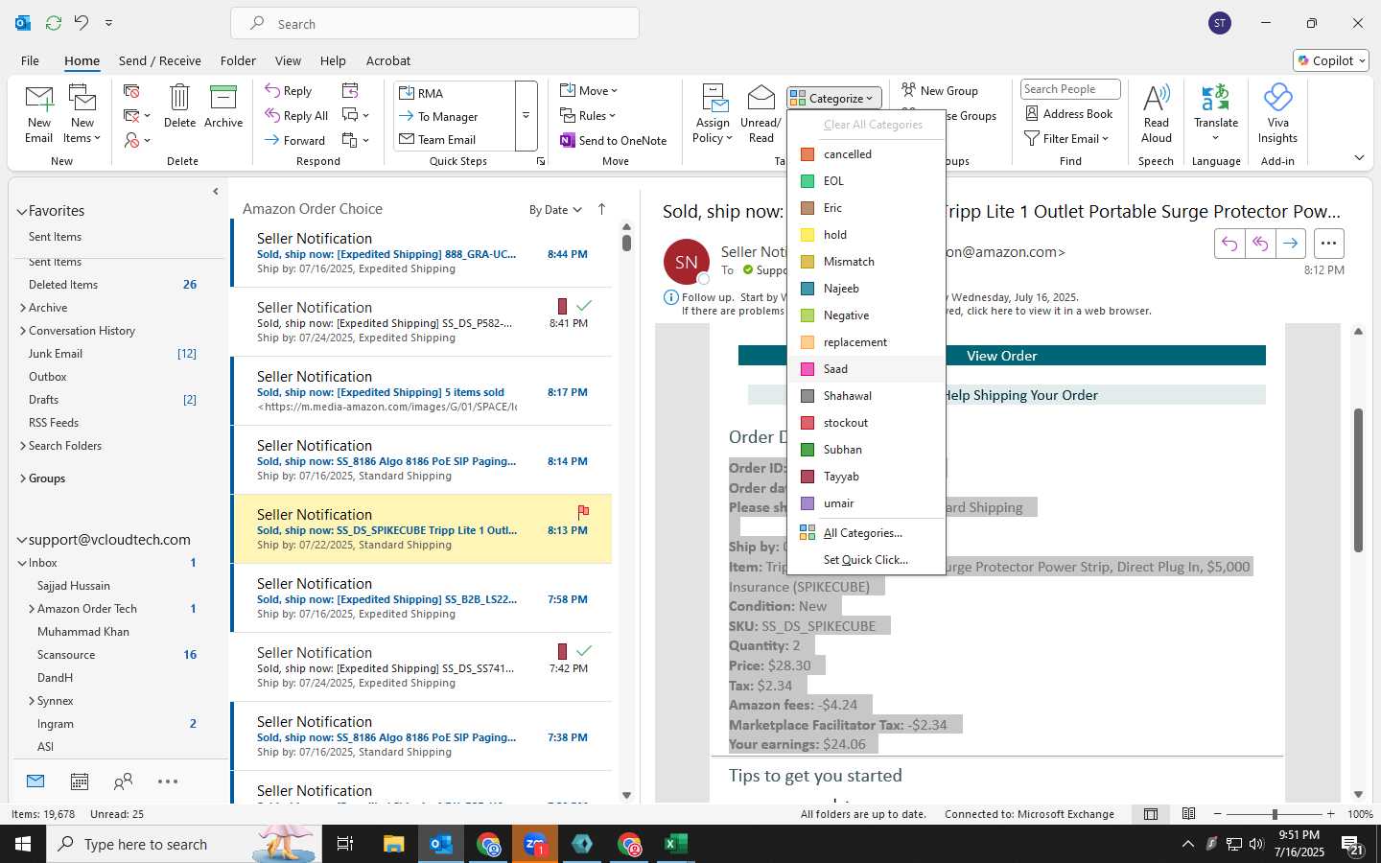Click the green Subhan category swatch

click(808, 450)
